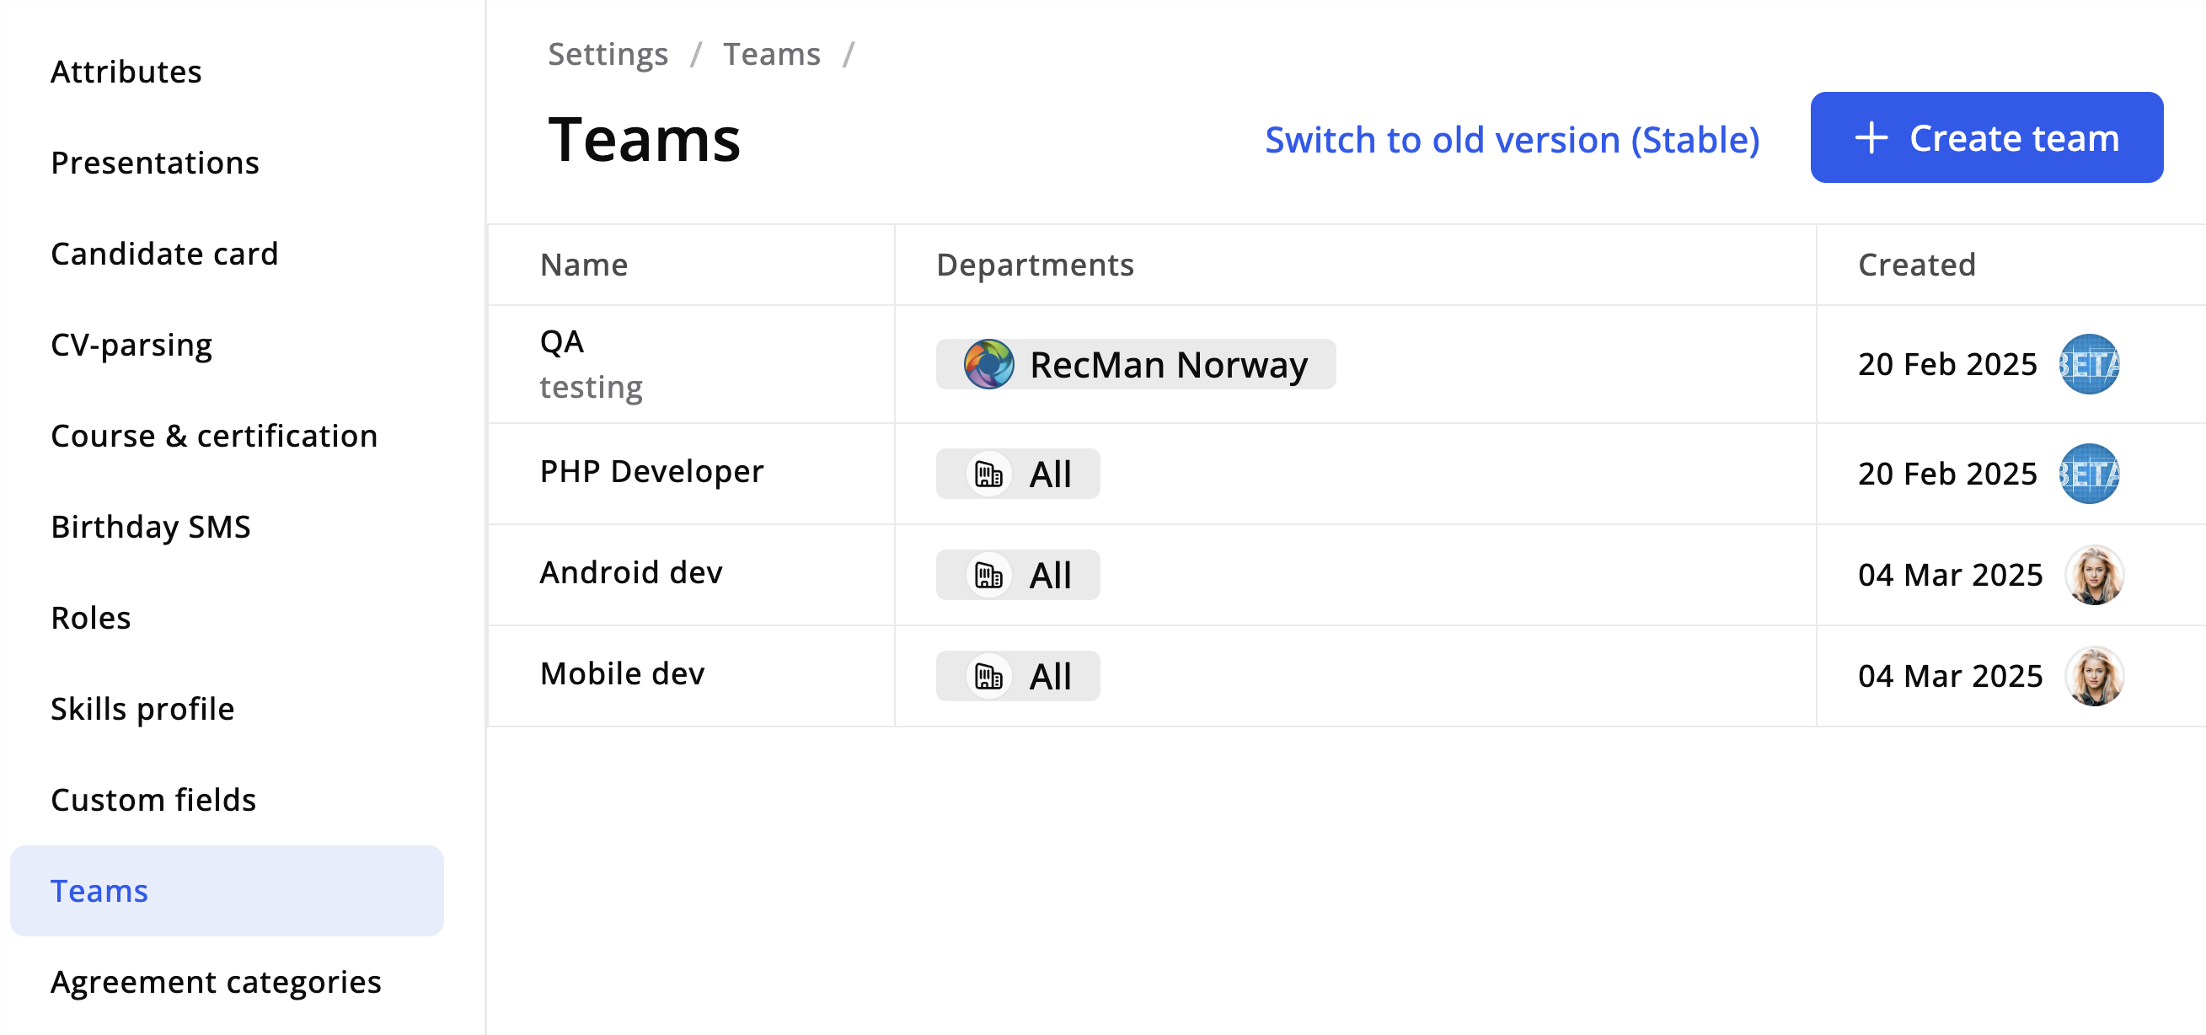Click creator photo in Android dev row
This screenshot has width=2206, height=1035.
coord(2093,575)
